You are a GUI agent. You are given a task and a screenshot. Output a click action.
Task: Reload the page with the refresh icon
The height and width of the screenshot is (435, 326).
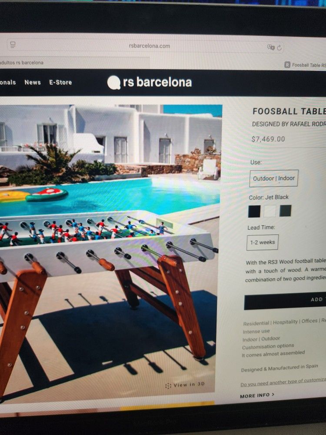(279, 48)
